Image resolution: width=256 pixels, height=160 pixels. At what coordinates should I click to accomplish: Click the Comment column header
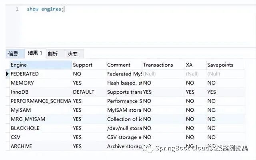point(123,65)
